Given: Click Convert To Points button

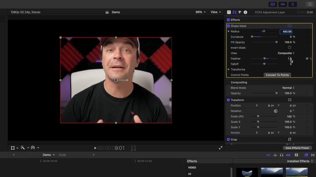Looking at the screenshot, I should click(277, 75).
